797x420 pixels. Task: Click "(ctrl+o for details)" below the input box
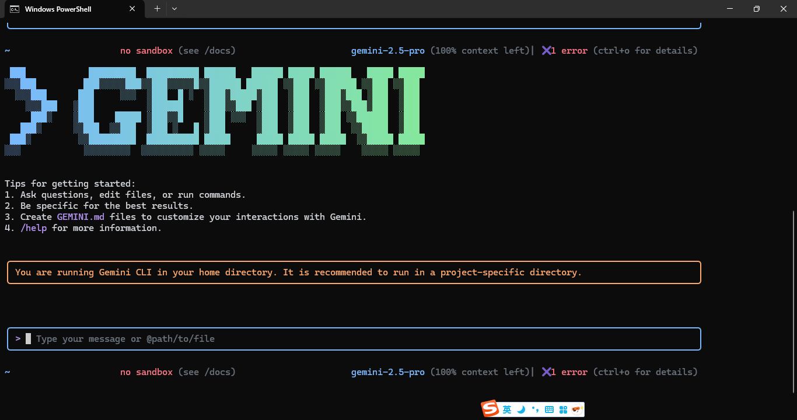(x=645, y=372)
